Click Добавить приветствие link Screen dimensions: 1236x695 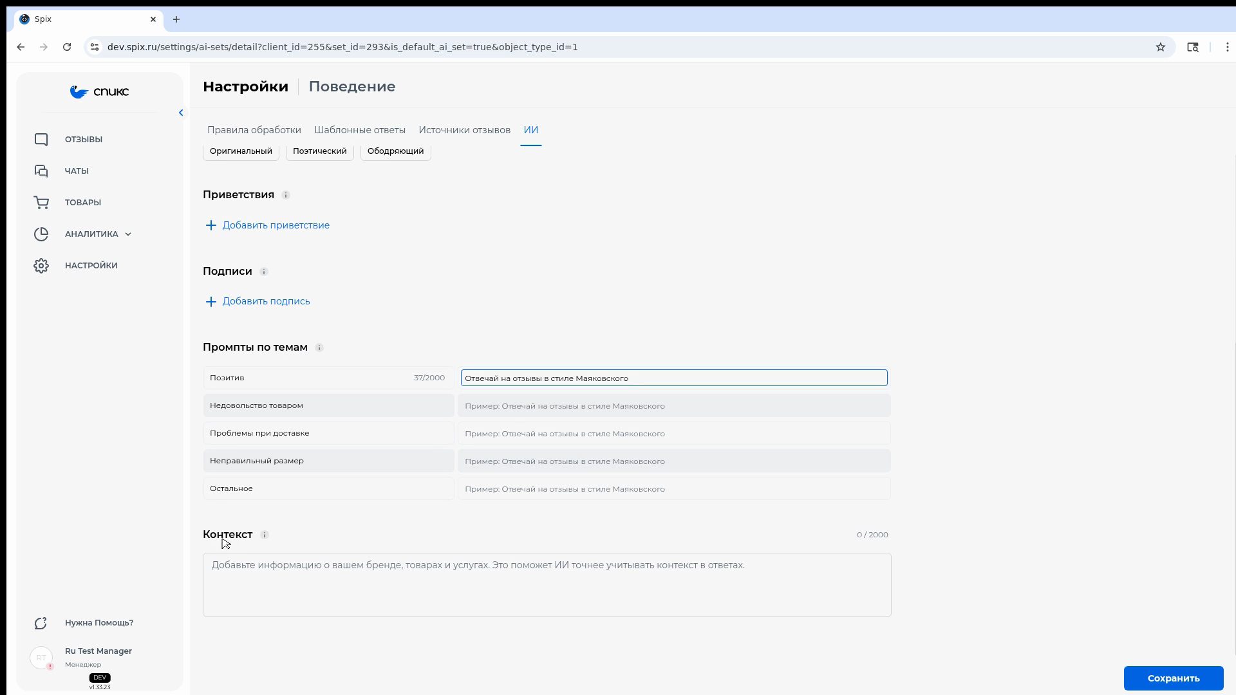tap(276, 225)
